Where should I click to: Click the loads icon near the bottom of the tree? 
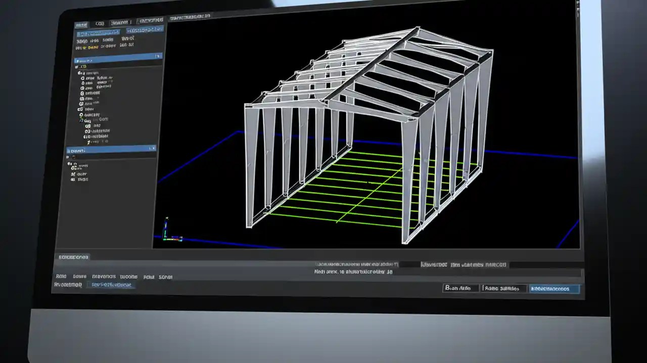pyautogui.click(x=81, y=119)
